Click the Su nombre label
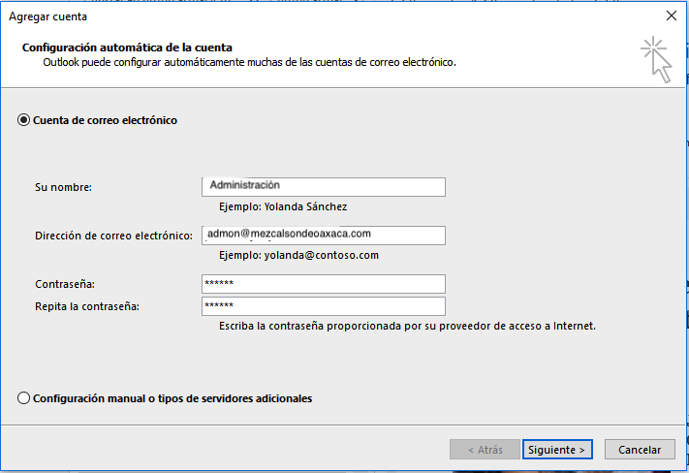Image resolution: width=689 pixels, height=473 pixels. [x=63, y=187]
